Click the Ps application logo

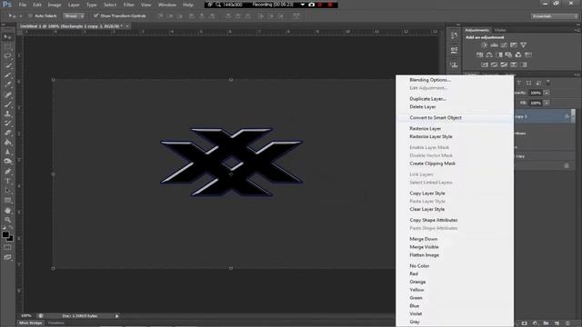(6, 5)
